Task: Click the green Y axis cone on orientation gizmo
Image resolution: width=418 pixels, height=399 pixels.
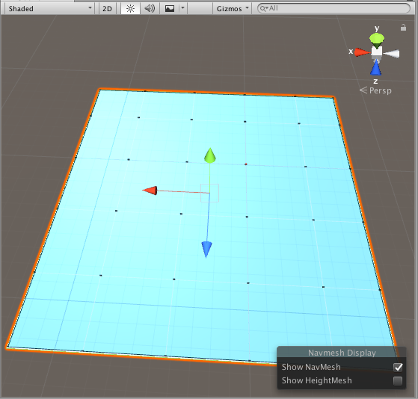Action: pyautogui.click(x=377, y=40)
